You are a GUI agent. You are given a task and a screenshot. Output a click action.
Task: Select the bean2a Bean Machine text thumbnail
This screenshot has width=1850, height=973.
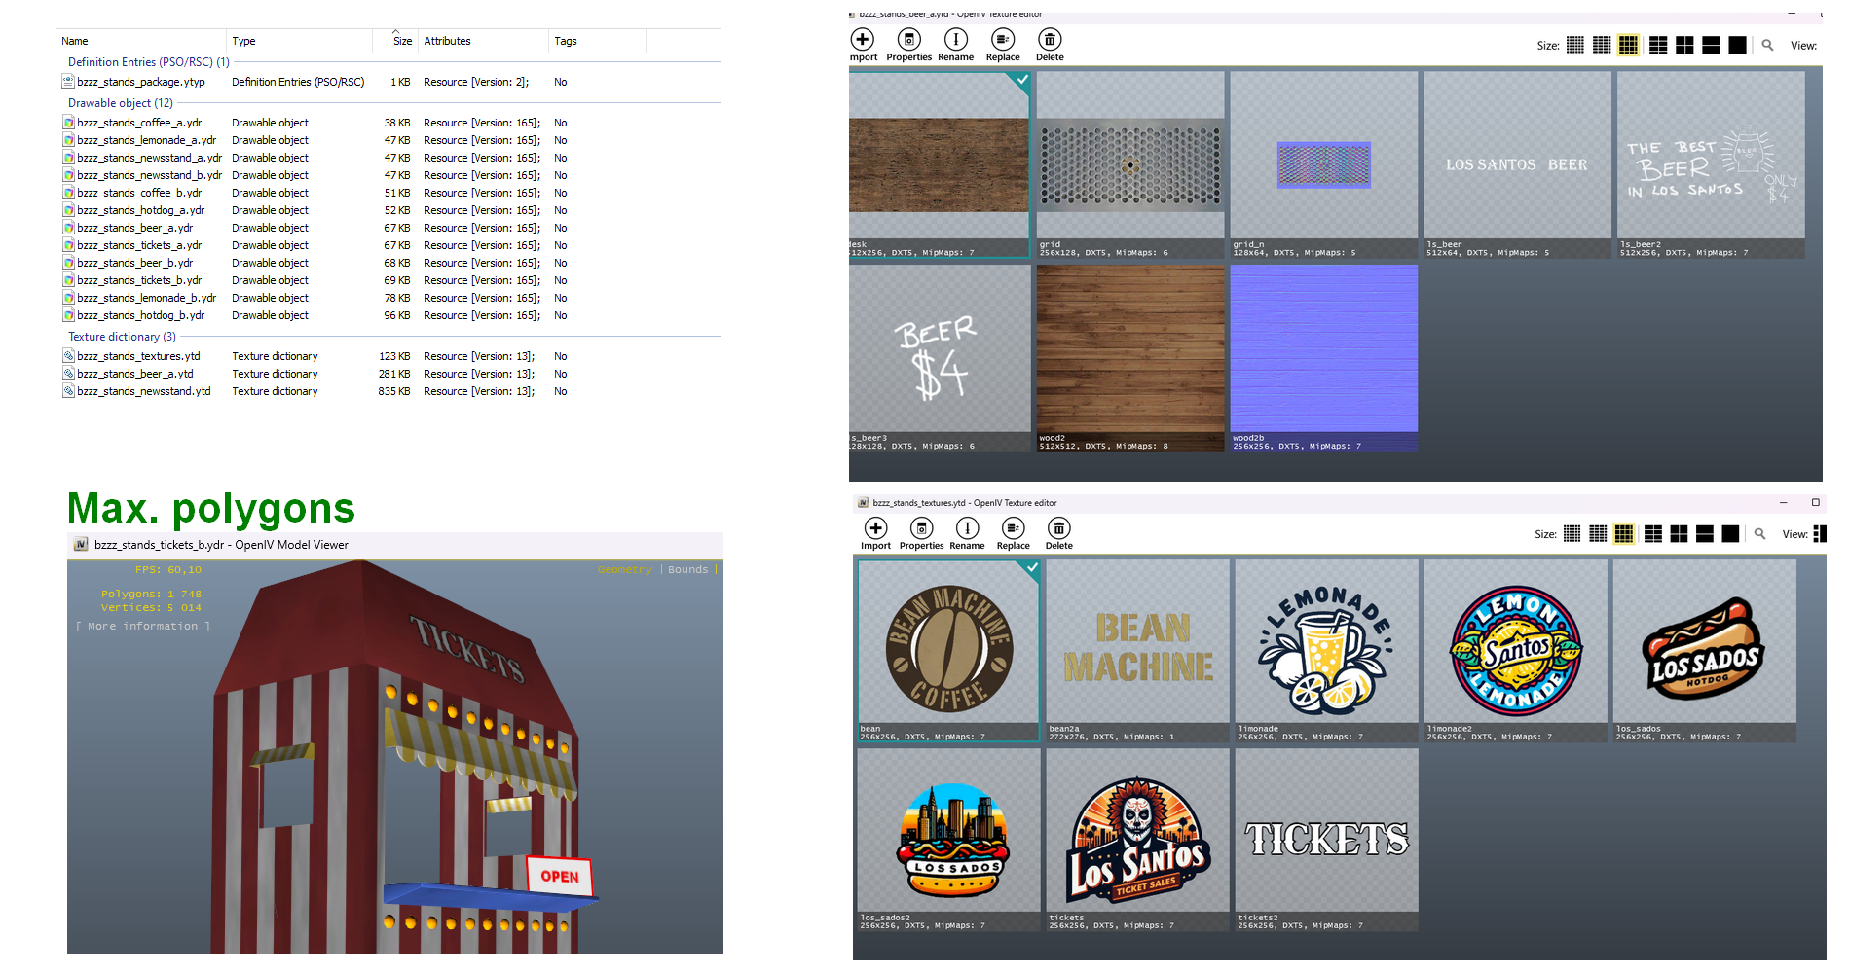tap(1137, 651)
